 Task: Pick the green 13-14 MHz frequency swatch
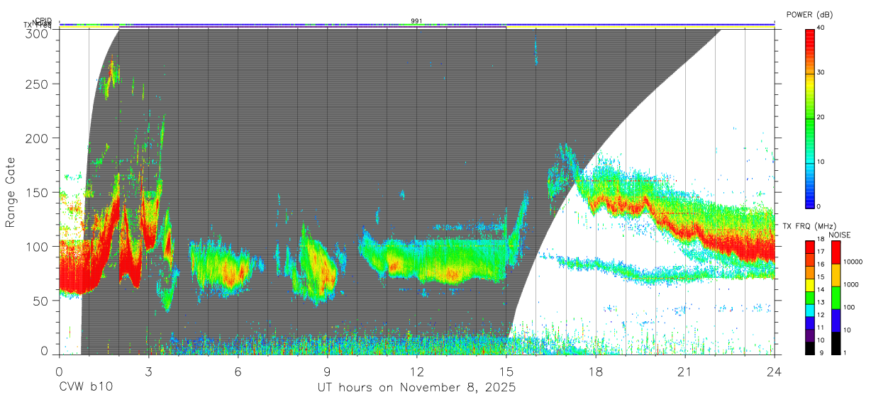pyautogui.click(x=810, y=298)
